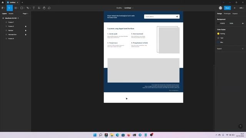Select the Frame tool
Image resolution: width=246 pixels, height=138 pixels.
coord(16,8)
